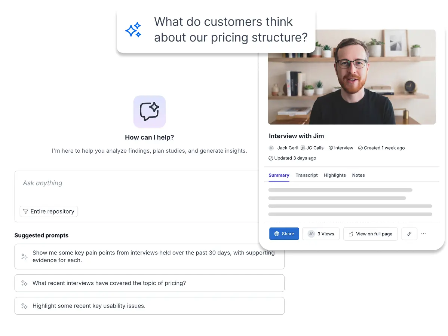Open the Entire repository filter
448x336 pixels.
pyautogui.click(x=49, y=211)
